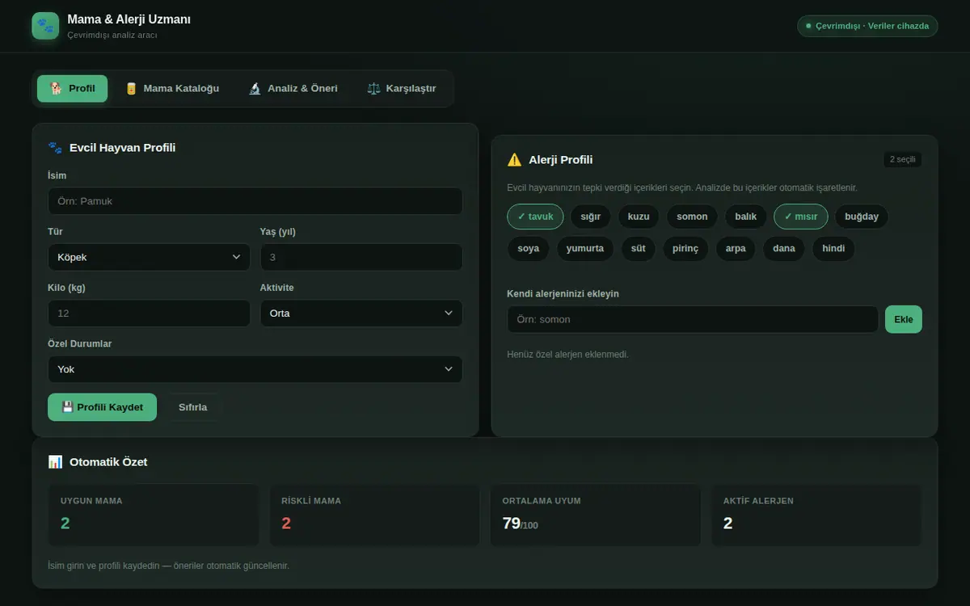Image resolution: width=970 pixels, height=606 pixels.
Task: Click the bar chart icon beside Otomatik Özet
Action: 55,462
